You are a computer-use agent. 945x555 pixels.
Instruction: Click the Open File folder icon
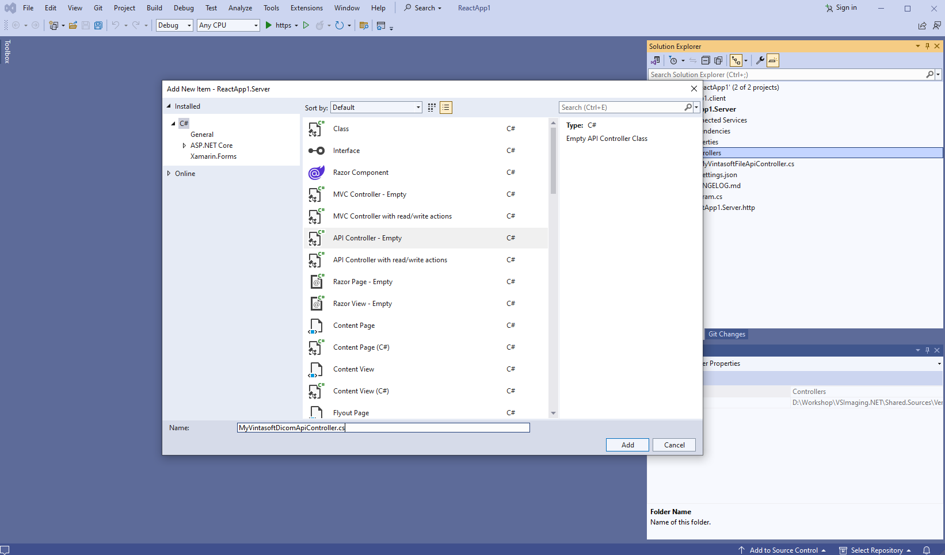tap(73, 25)
